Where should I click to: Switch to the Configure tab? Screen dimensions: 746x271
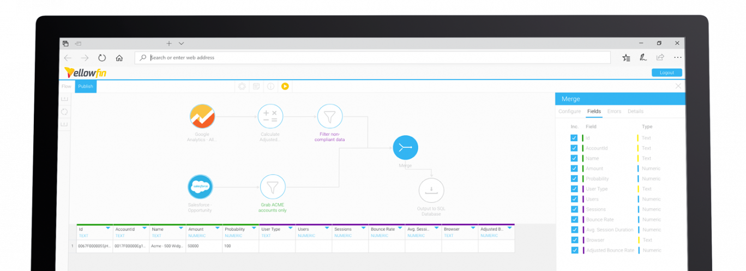569,111
